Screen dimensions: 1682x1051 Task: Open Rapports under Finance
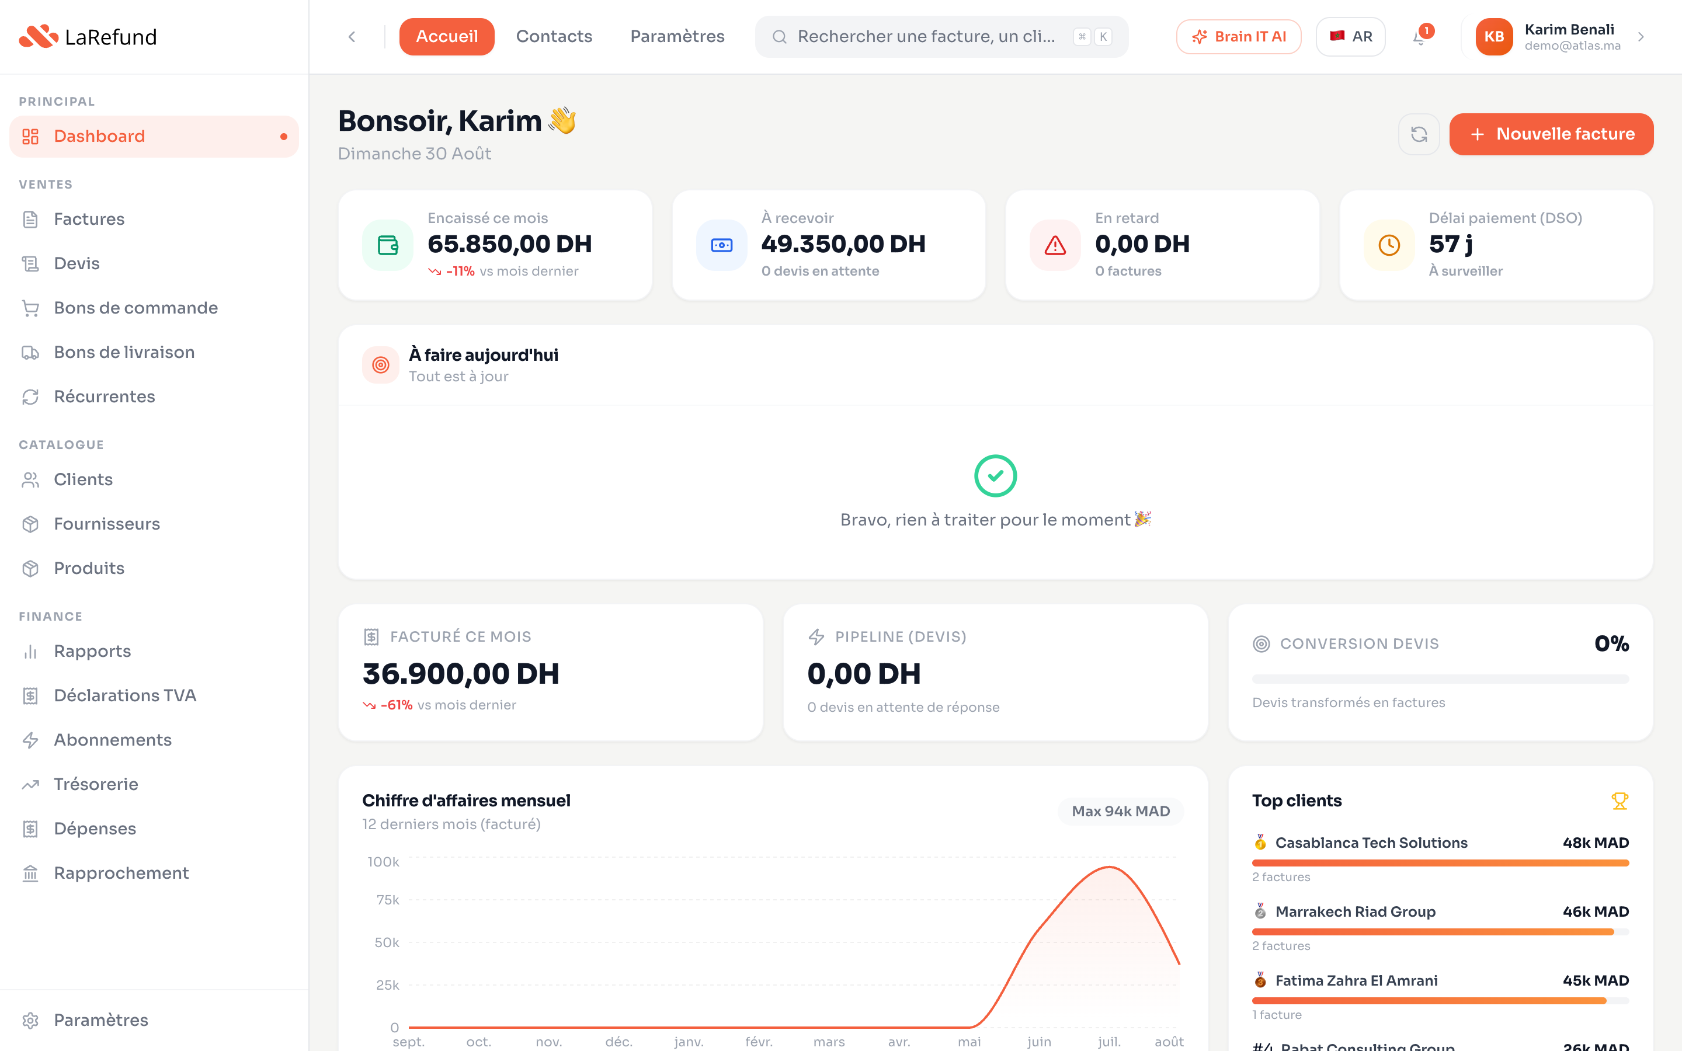tap(154, 651)
